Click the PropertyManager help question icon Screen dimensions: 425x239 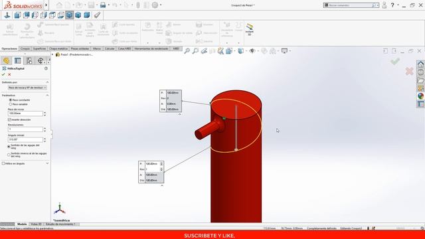tap(46, 68)
